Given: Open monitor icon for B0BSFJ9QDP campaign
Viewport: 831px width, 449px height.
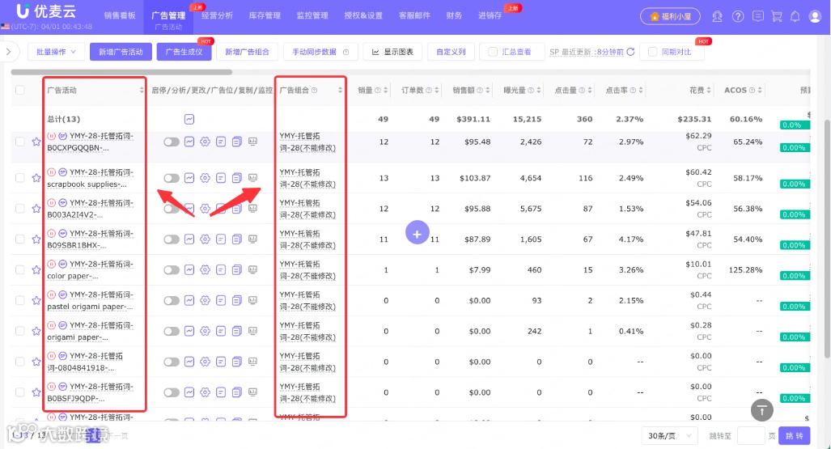Looking at the screenshot, I should coord(252,392).
